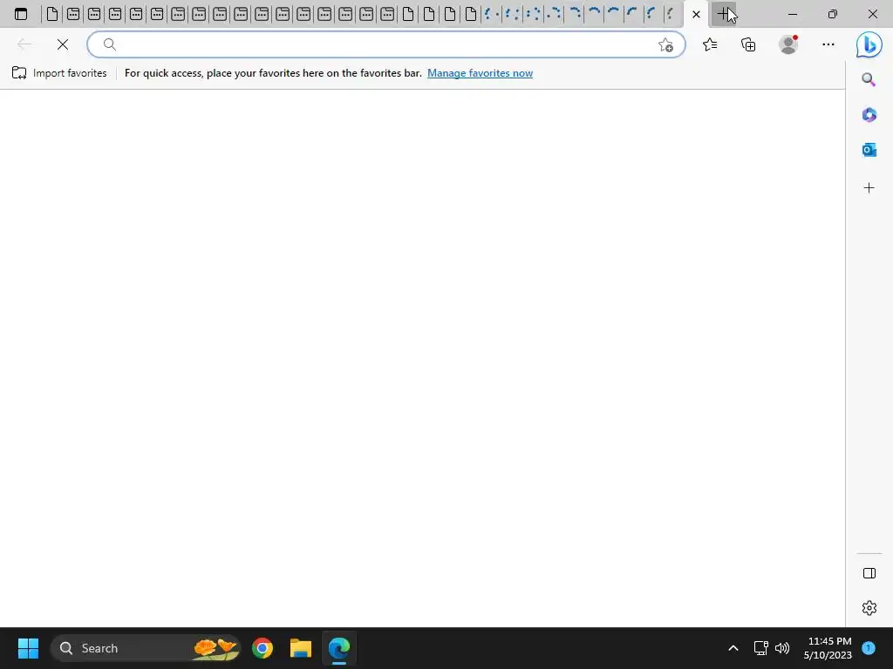Close the currently active tab
The width and height of the screenshot is (893, 669).
[x=696, y=14]
